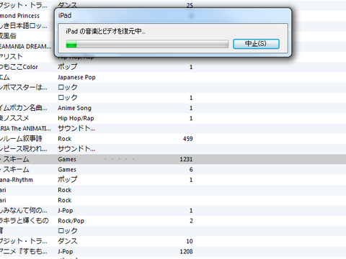Click play count 1 in Anime Song row
The height and width of the screenshot is (259, 346).
pyautogui.click(x=191, y=108)
